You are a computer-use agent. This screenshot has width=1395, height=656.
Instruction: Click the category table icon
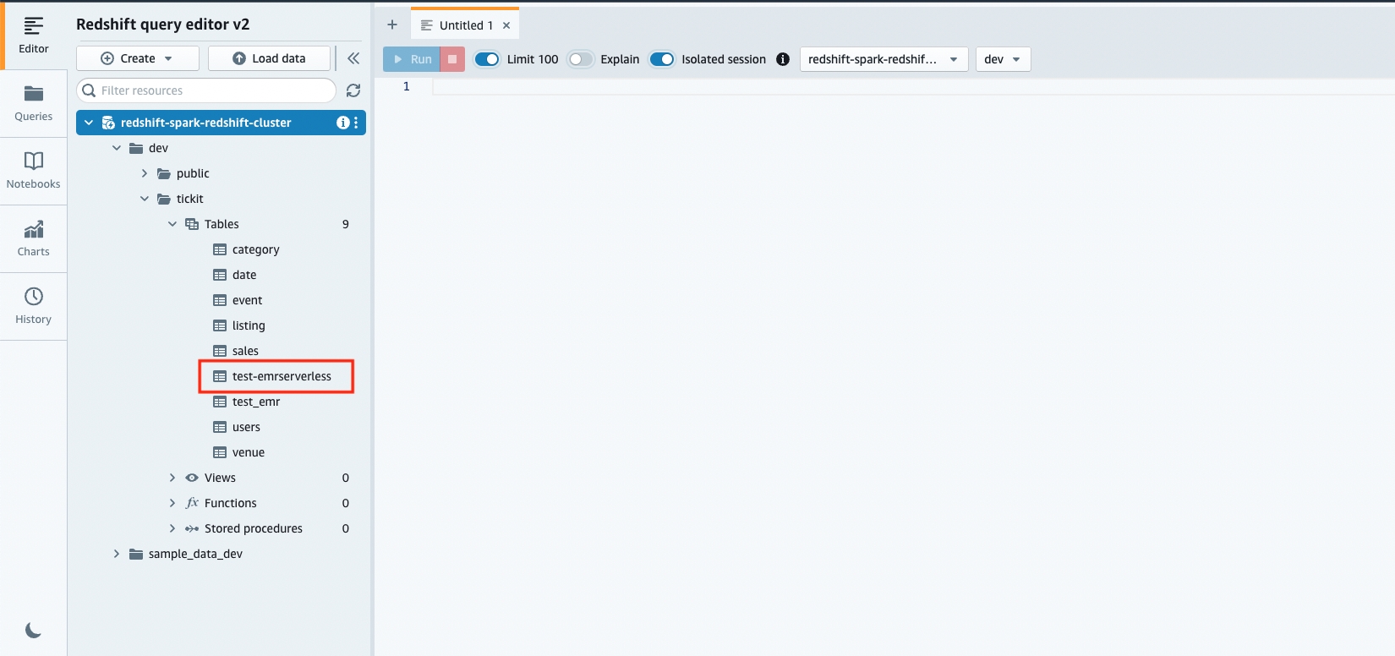pyautogui.click(x=220, y=249)
